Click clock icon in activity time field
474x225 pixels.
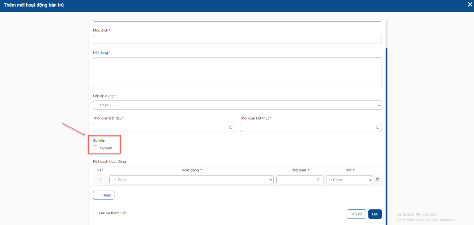[319, 180]
